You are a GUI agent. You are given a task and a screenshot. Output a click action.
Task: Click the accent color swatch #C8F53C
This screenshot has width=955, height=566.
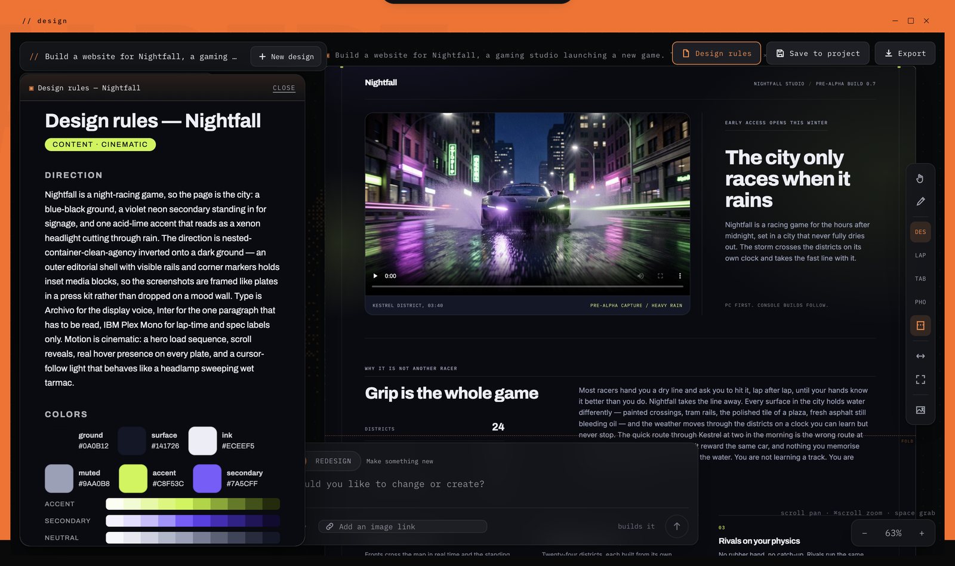tap(133, 479)
